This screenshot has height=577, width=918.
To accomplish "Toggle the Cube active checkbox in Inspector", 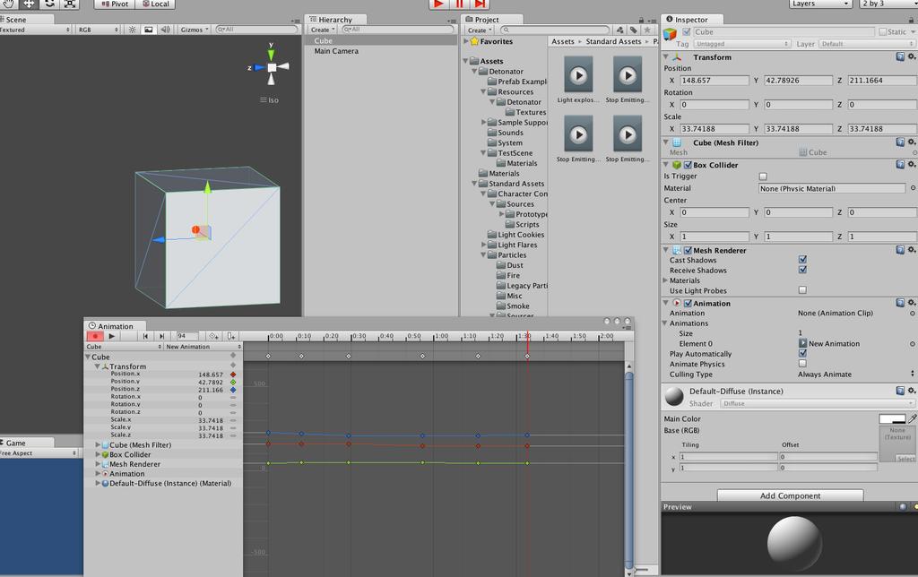I will coord(687,31).
